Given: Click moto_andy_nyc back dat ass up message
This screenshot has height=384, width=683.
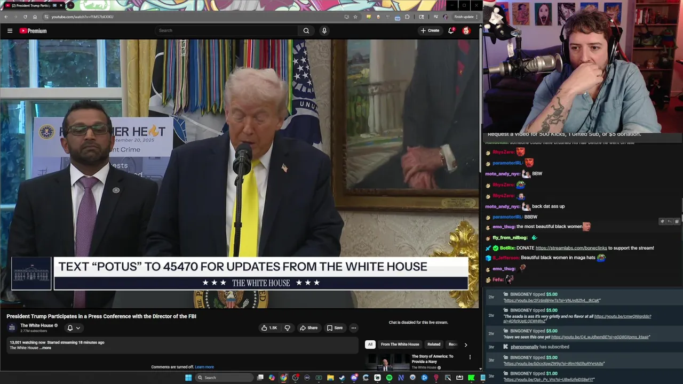Looking at the screenshot, I should click(525, 206).
